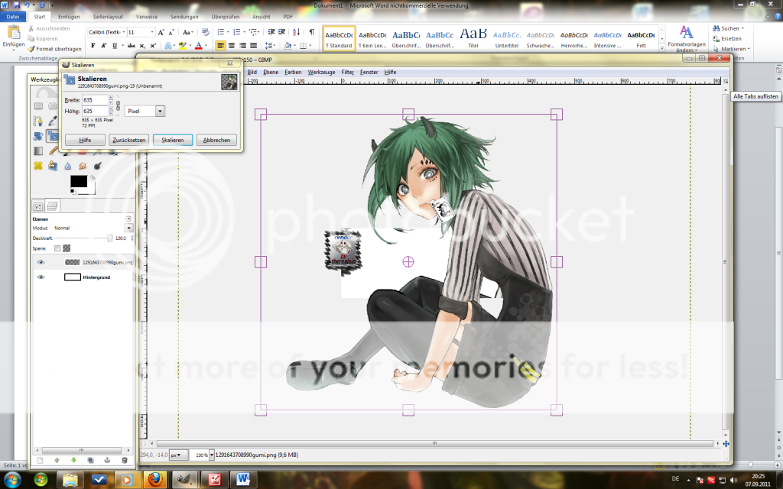Choose the blur/sharpen droplet tool
This screenshot has height=489, width=783.
click(x=68, y=166)
